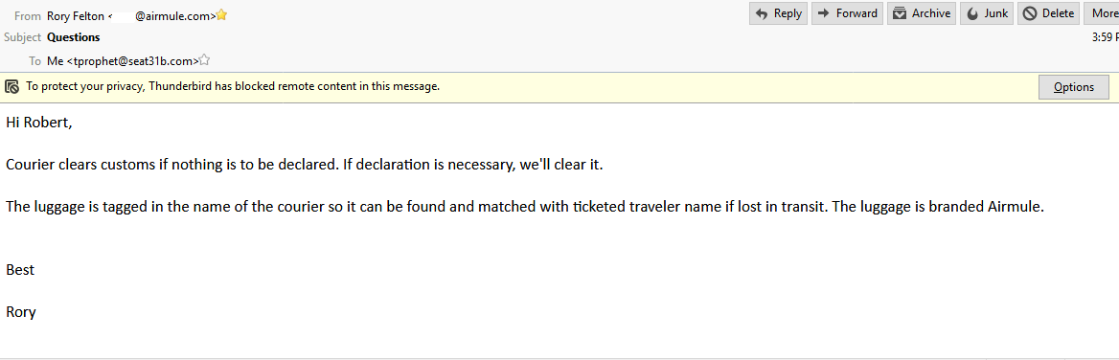Screen dimensions: 1119x360
Task: Click the 'Courier clears customs' sentence
Action: [305, 165]
